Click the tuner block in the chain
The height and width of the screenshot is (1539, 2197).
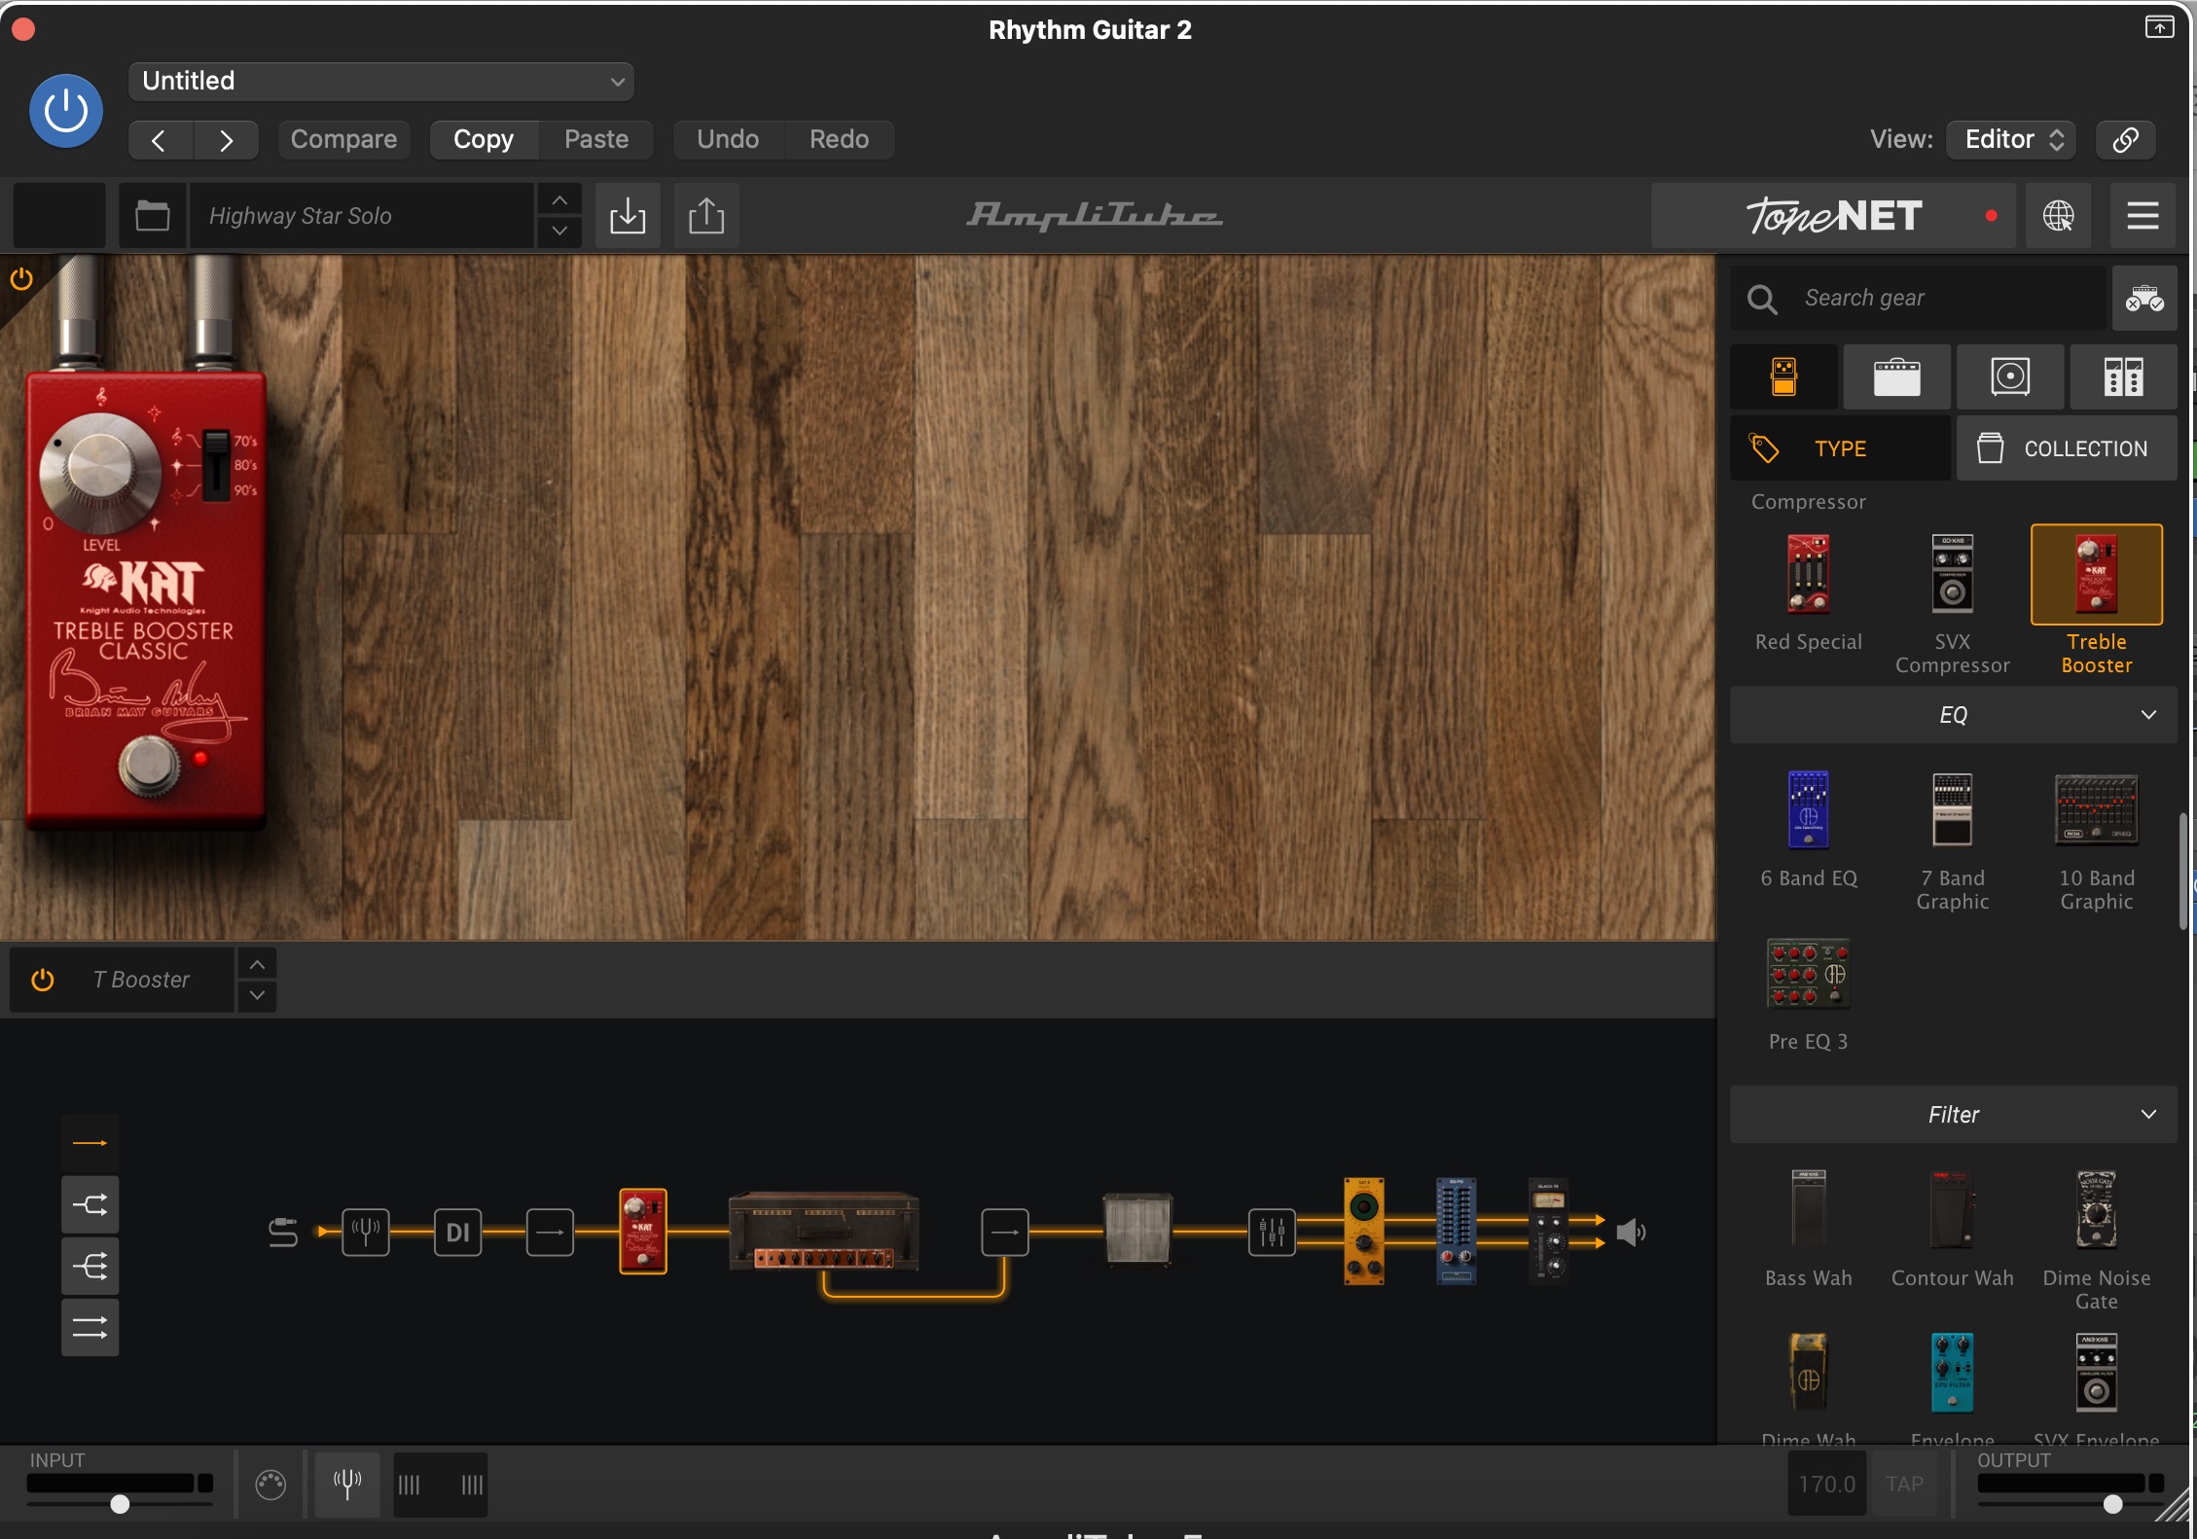point(366,1233)
